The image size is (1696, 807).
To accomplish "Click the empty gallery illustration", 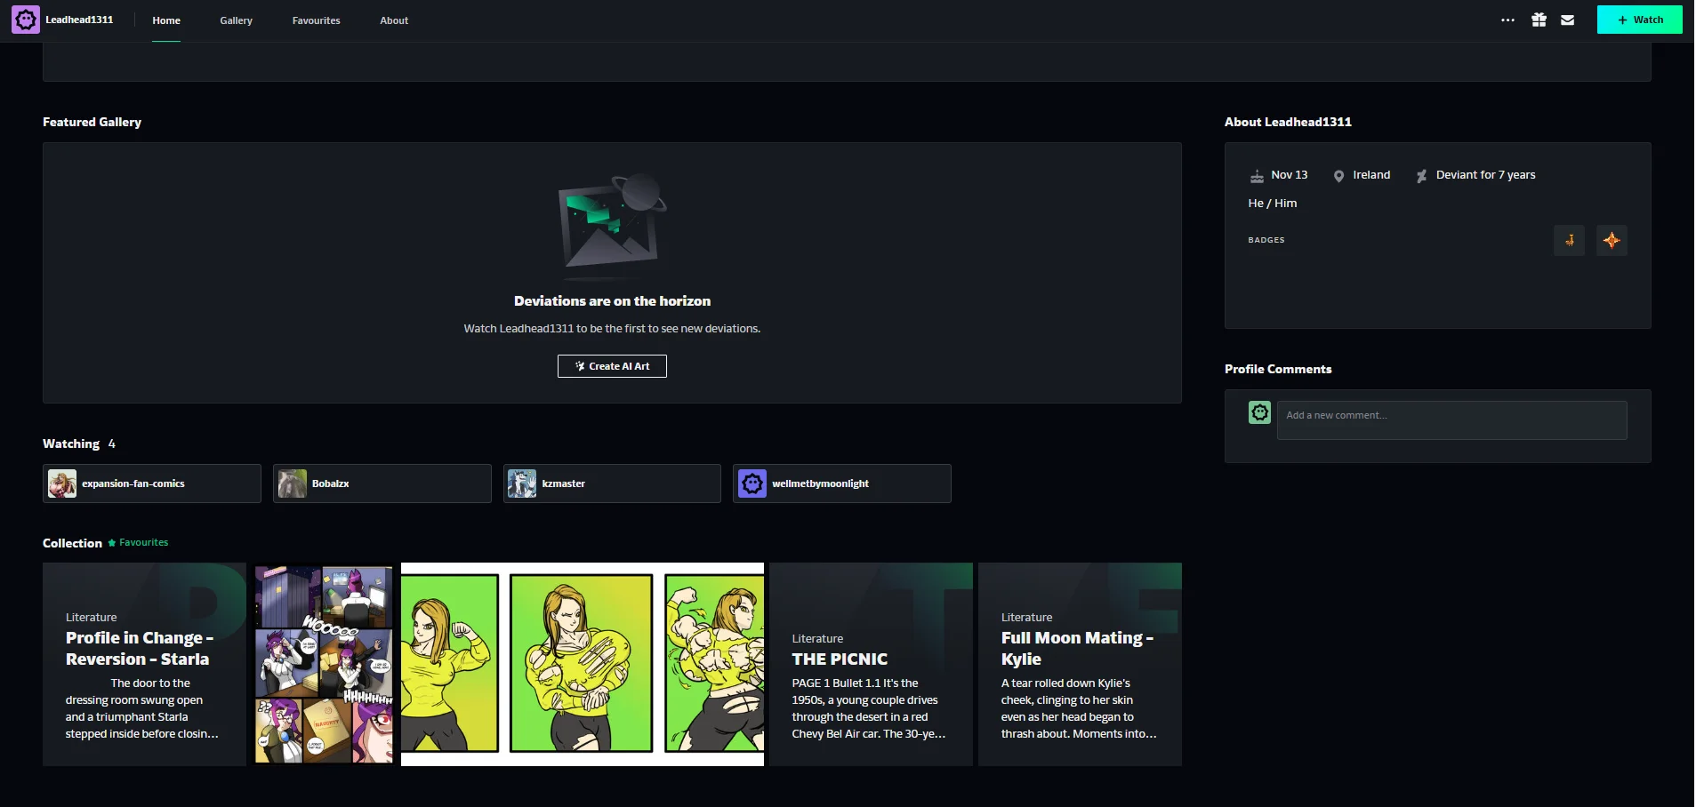I will 612,227.
